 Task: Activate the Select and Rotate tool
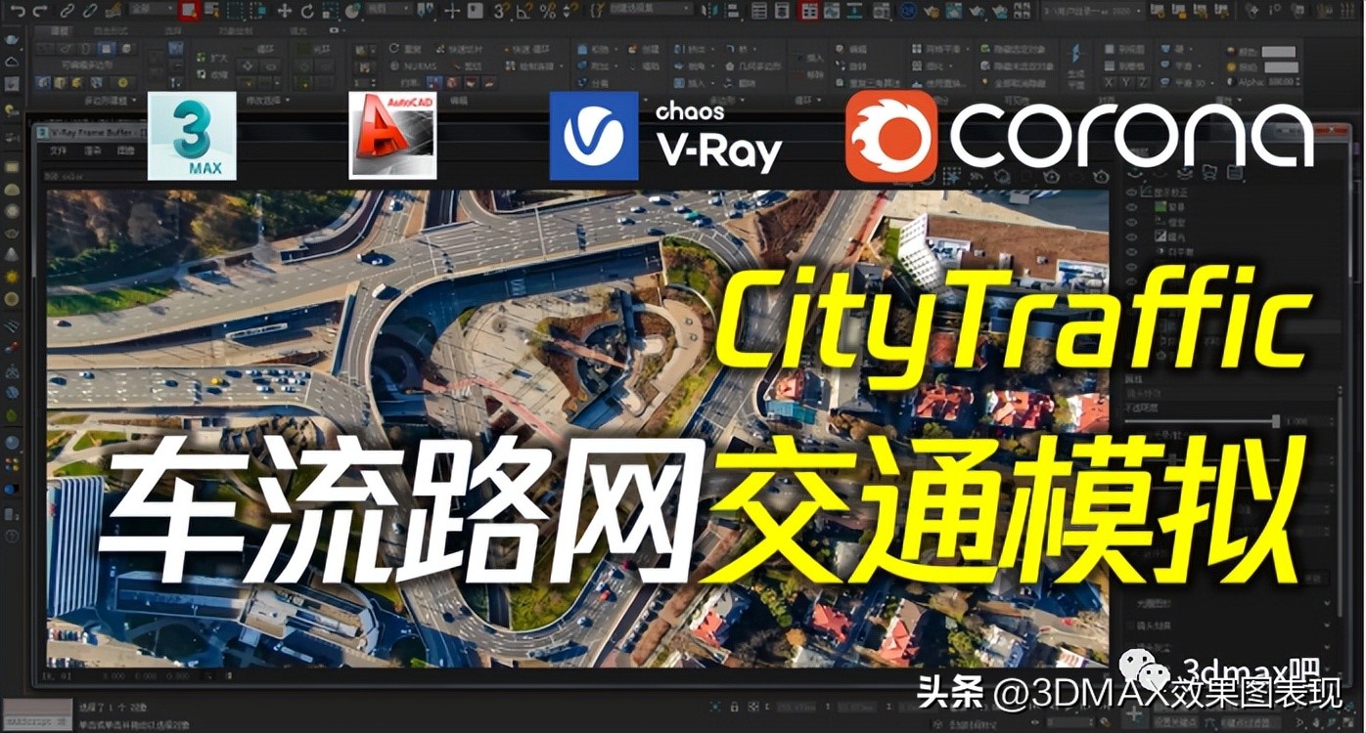pos(307,8)
